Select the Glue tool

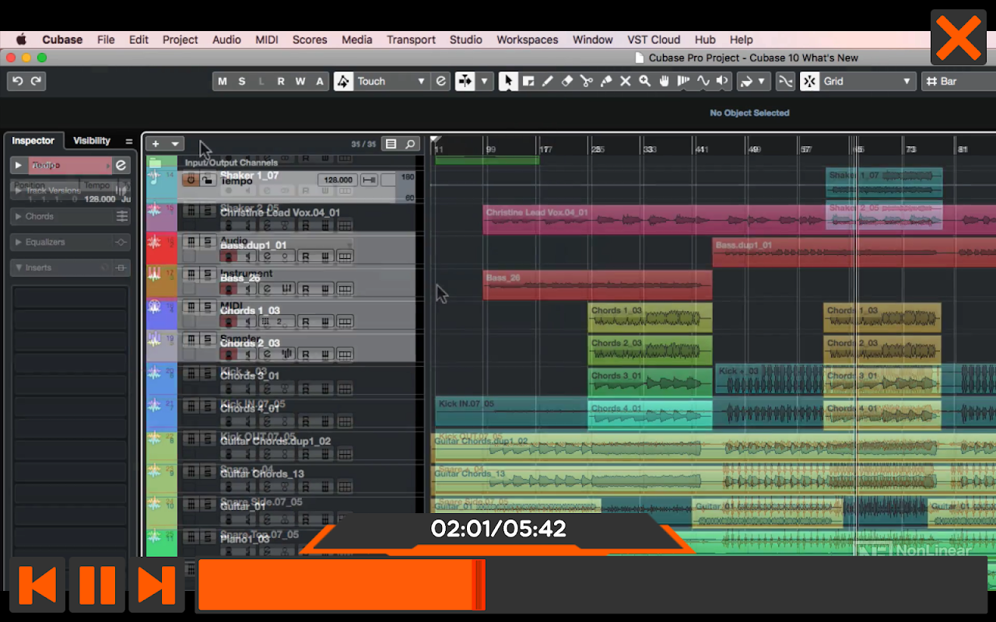tap(605, 81)
